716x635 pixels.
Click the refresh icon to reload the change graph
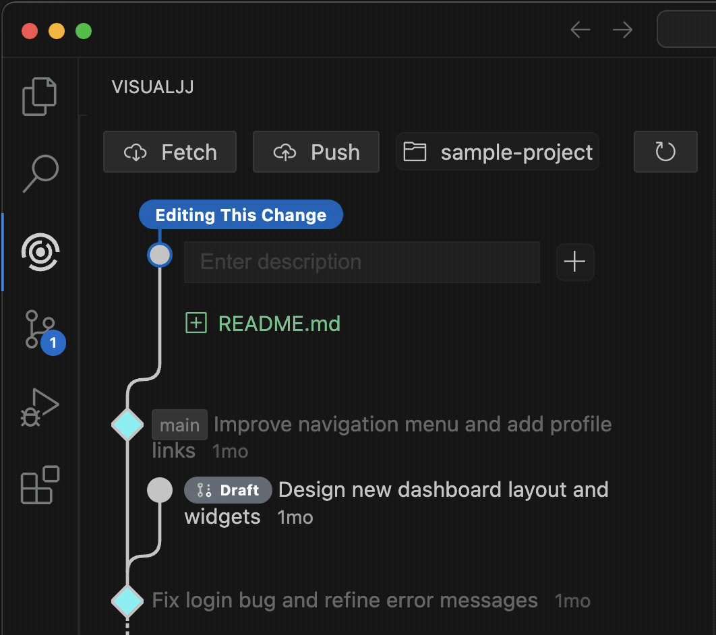click(x=665, y=152)
